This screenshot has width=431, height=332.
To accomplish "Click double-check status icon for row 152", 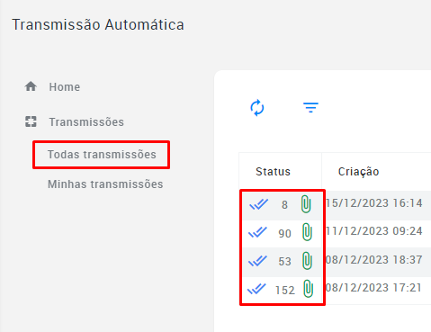I will [256, 289].
